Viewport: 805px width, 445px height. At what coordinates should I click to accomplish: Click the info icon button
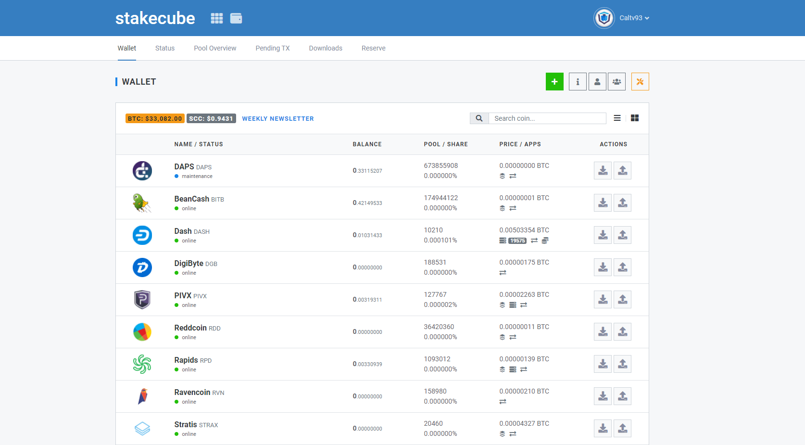point(578,82)
